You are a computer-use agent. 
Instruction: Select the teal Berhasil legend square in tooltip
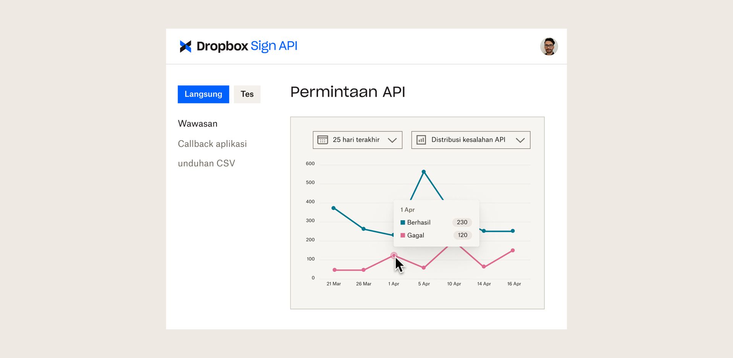tap(402, 222)
